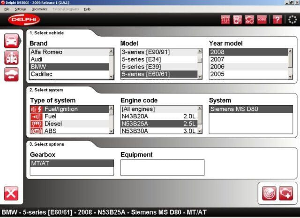Select Cadillac in Brand list
Image resolution: width=300 pixels, height=218 pixels.
[x=69, y=74]
